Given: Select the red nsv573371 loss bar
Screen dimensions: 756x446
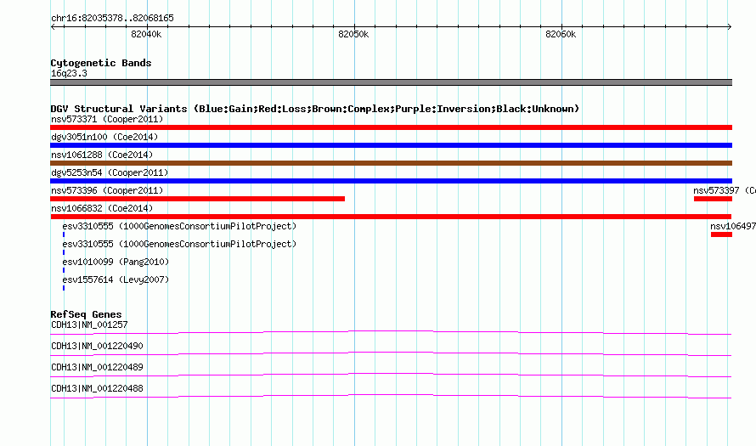Looking at the screenshot, I should point(391,127).
